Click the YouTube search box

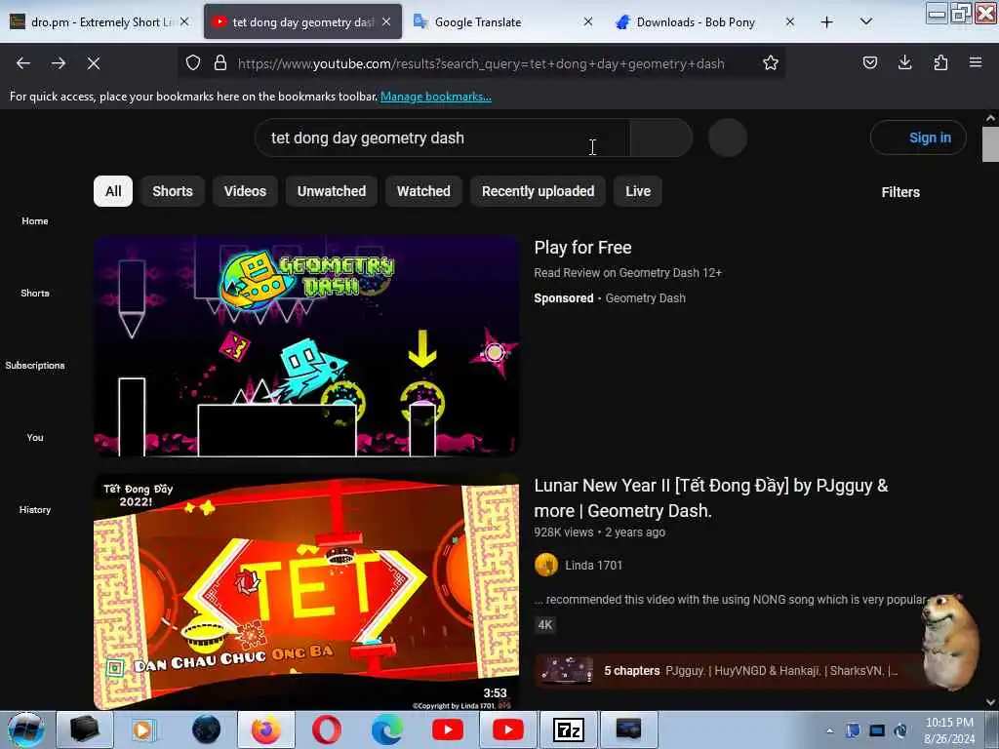pyautogui.click(x=442, y=138)
